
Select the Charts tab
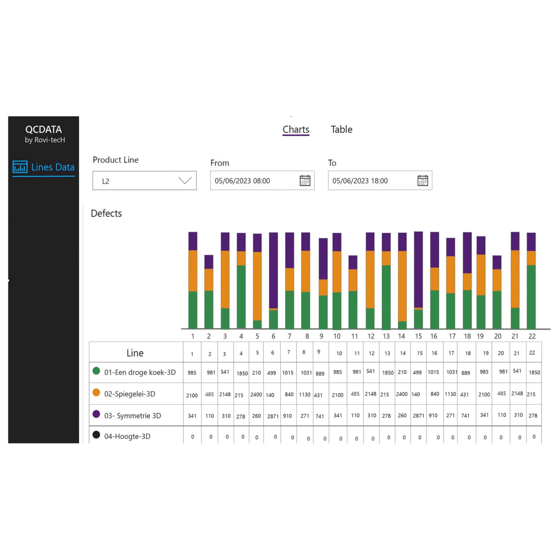click(x=296, y=129)
